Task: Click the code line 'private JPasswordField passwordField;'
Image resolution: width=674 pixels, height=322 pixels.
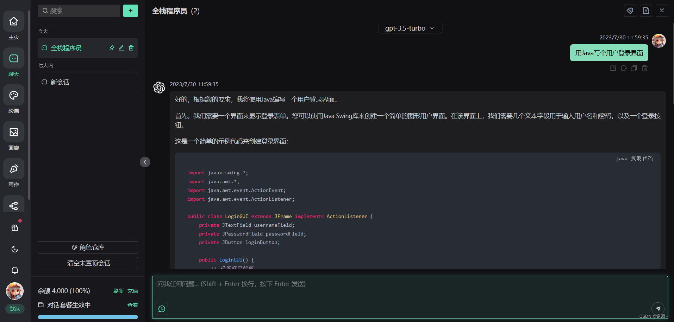Action: [252, 234]
